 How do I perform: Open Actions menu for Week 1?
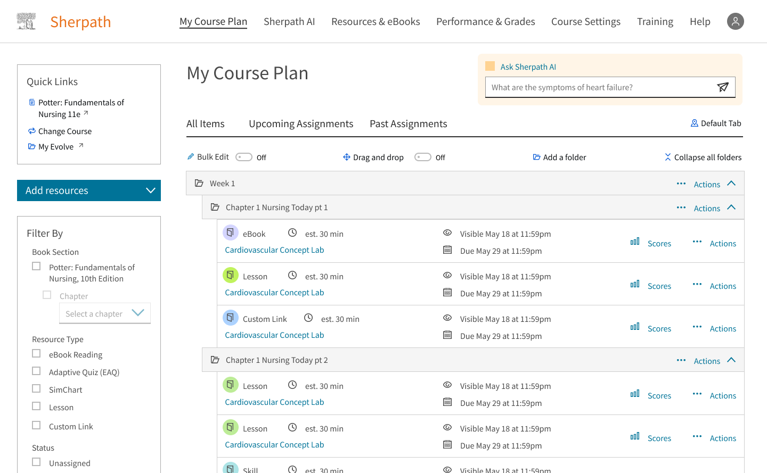pos(707,184)
